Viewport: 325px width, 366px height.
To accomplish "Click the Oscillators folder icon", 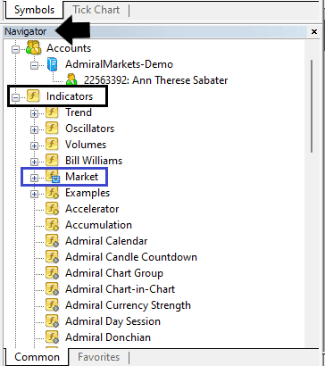I will click(52, 129).
